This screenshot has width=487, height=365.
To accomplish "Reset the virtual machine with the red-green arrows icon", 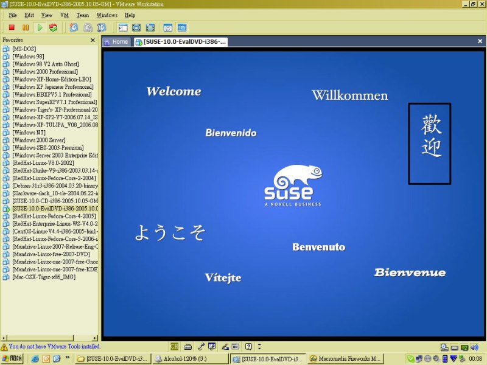I will click(54, 27).
